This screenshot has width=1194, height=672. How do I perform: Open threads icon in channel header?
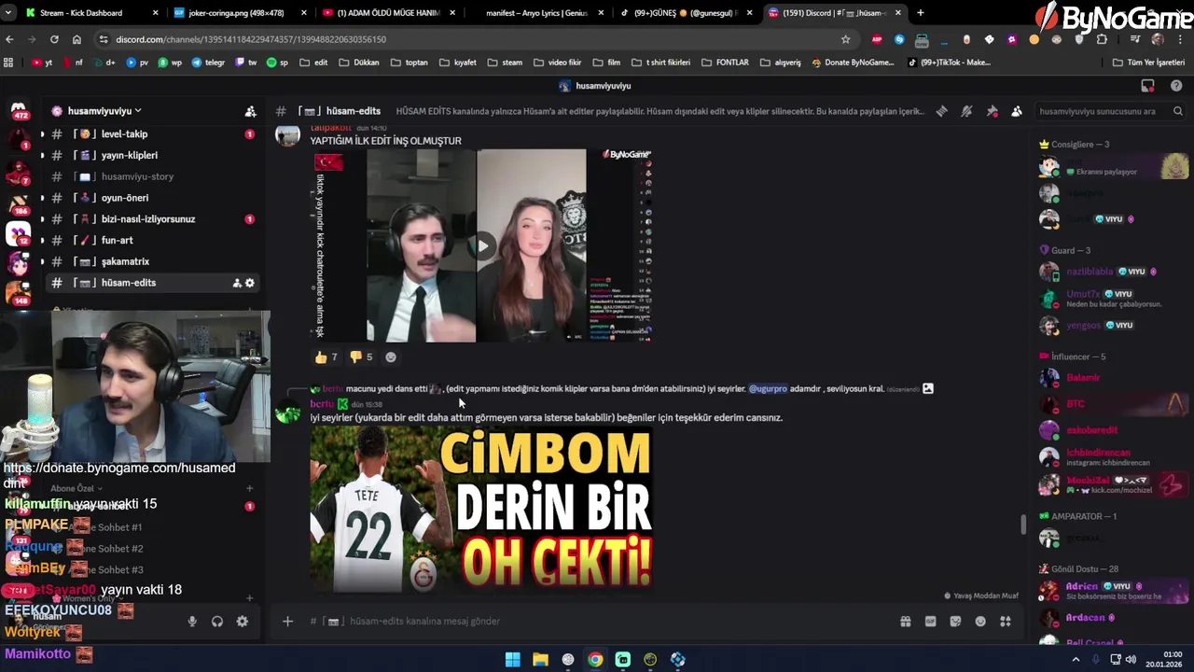tap(942, 111)
